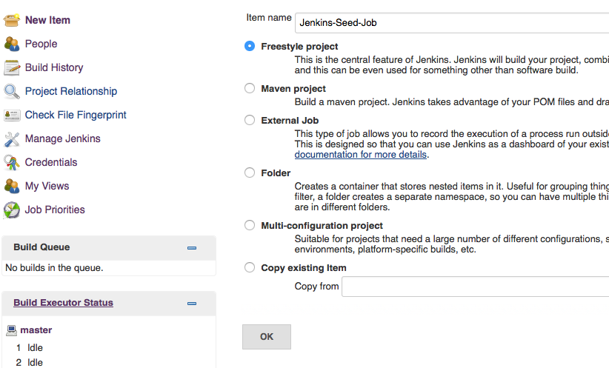Click the Multi-configuration project label
609x368 pixels.
[x=322, y=226]
